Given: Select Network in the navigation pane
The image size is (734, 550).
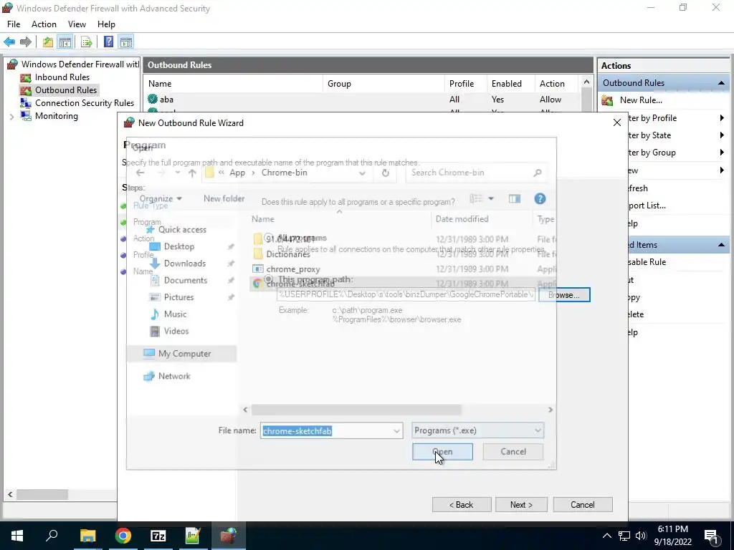Looking at the screenshot, I should tap(174, 376).
